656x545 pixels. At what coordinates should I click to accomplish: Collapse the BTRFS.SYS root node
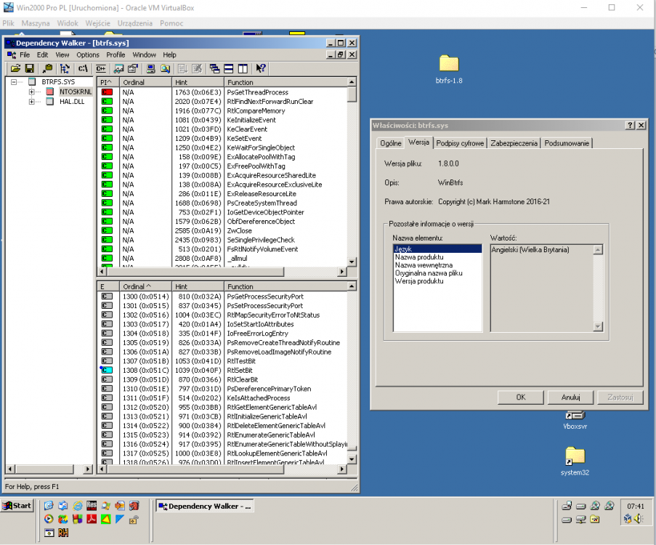pyautogui.click(x=15, y=82)
